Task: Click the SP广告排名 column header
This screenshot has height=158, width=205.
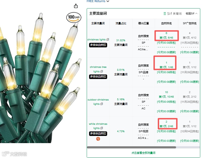Action: (190, 23)
